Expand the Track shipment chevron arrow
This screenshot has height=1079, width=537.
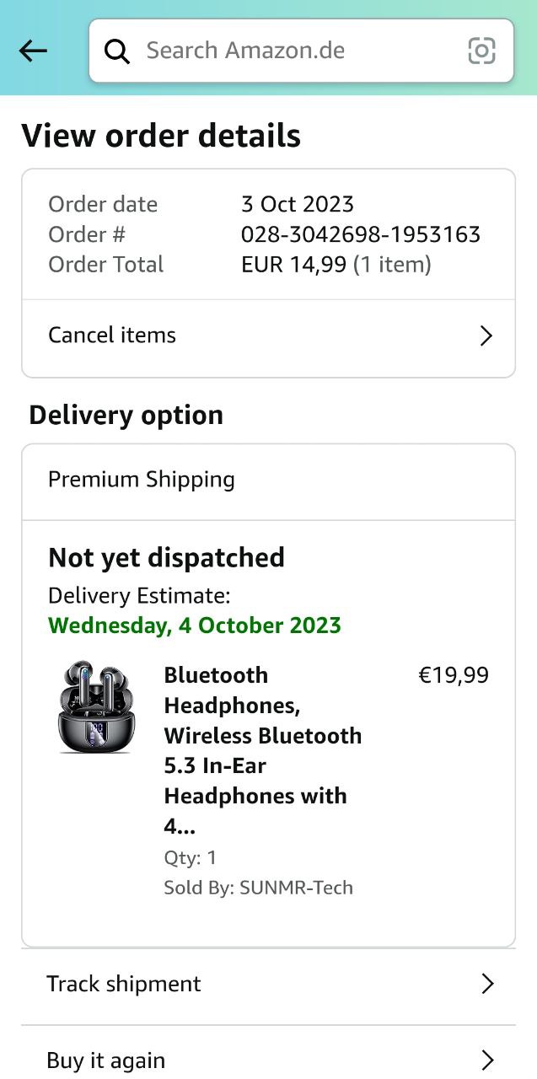point(486,984)
